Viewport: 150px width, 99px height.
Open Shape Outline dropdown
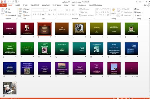[127, 12]
